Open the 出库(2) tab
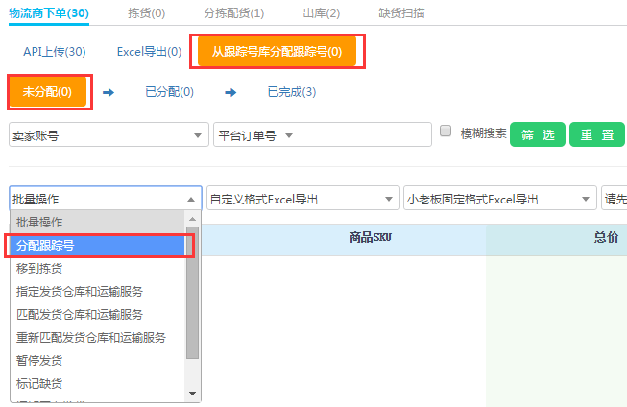The height and width of the screenshot is (407, 627). pyautogui.click(x=321, y=12)
